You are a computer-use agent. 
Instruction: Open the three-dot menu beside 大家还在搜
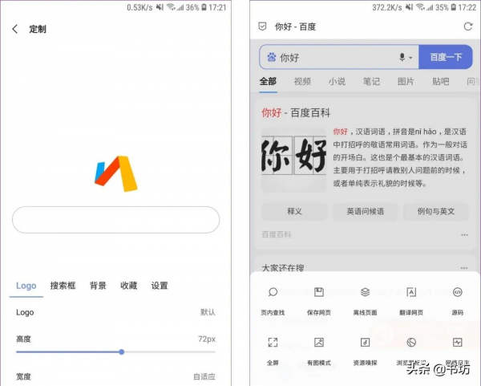[x=464, y=268]
